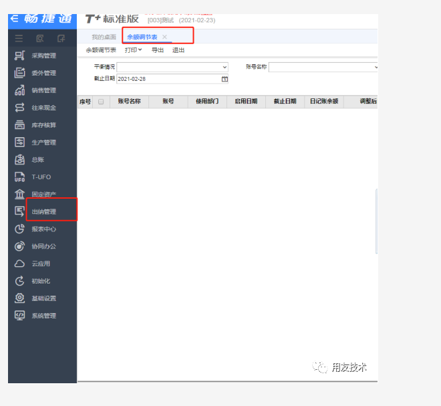This screenshot has width=441, height=406.
Task: Open 报表中心 pie chart icon
Action: (19, 229)
